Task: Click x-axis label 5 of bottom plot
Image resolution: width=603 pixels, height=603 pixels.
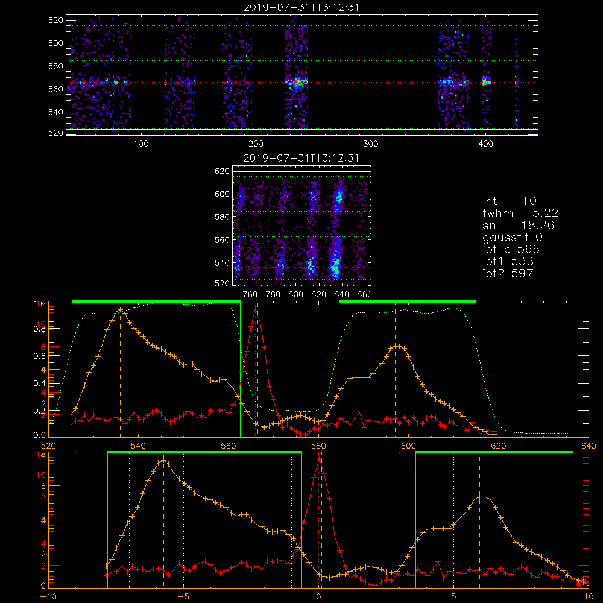Action: [x=453, y=596]
